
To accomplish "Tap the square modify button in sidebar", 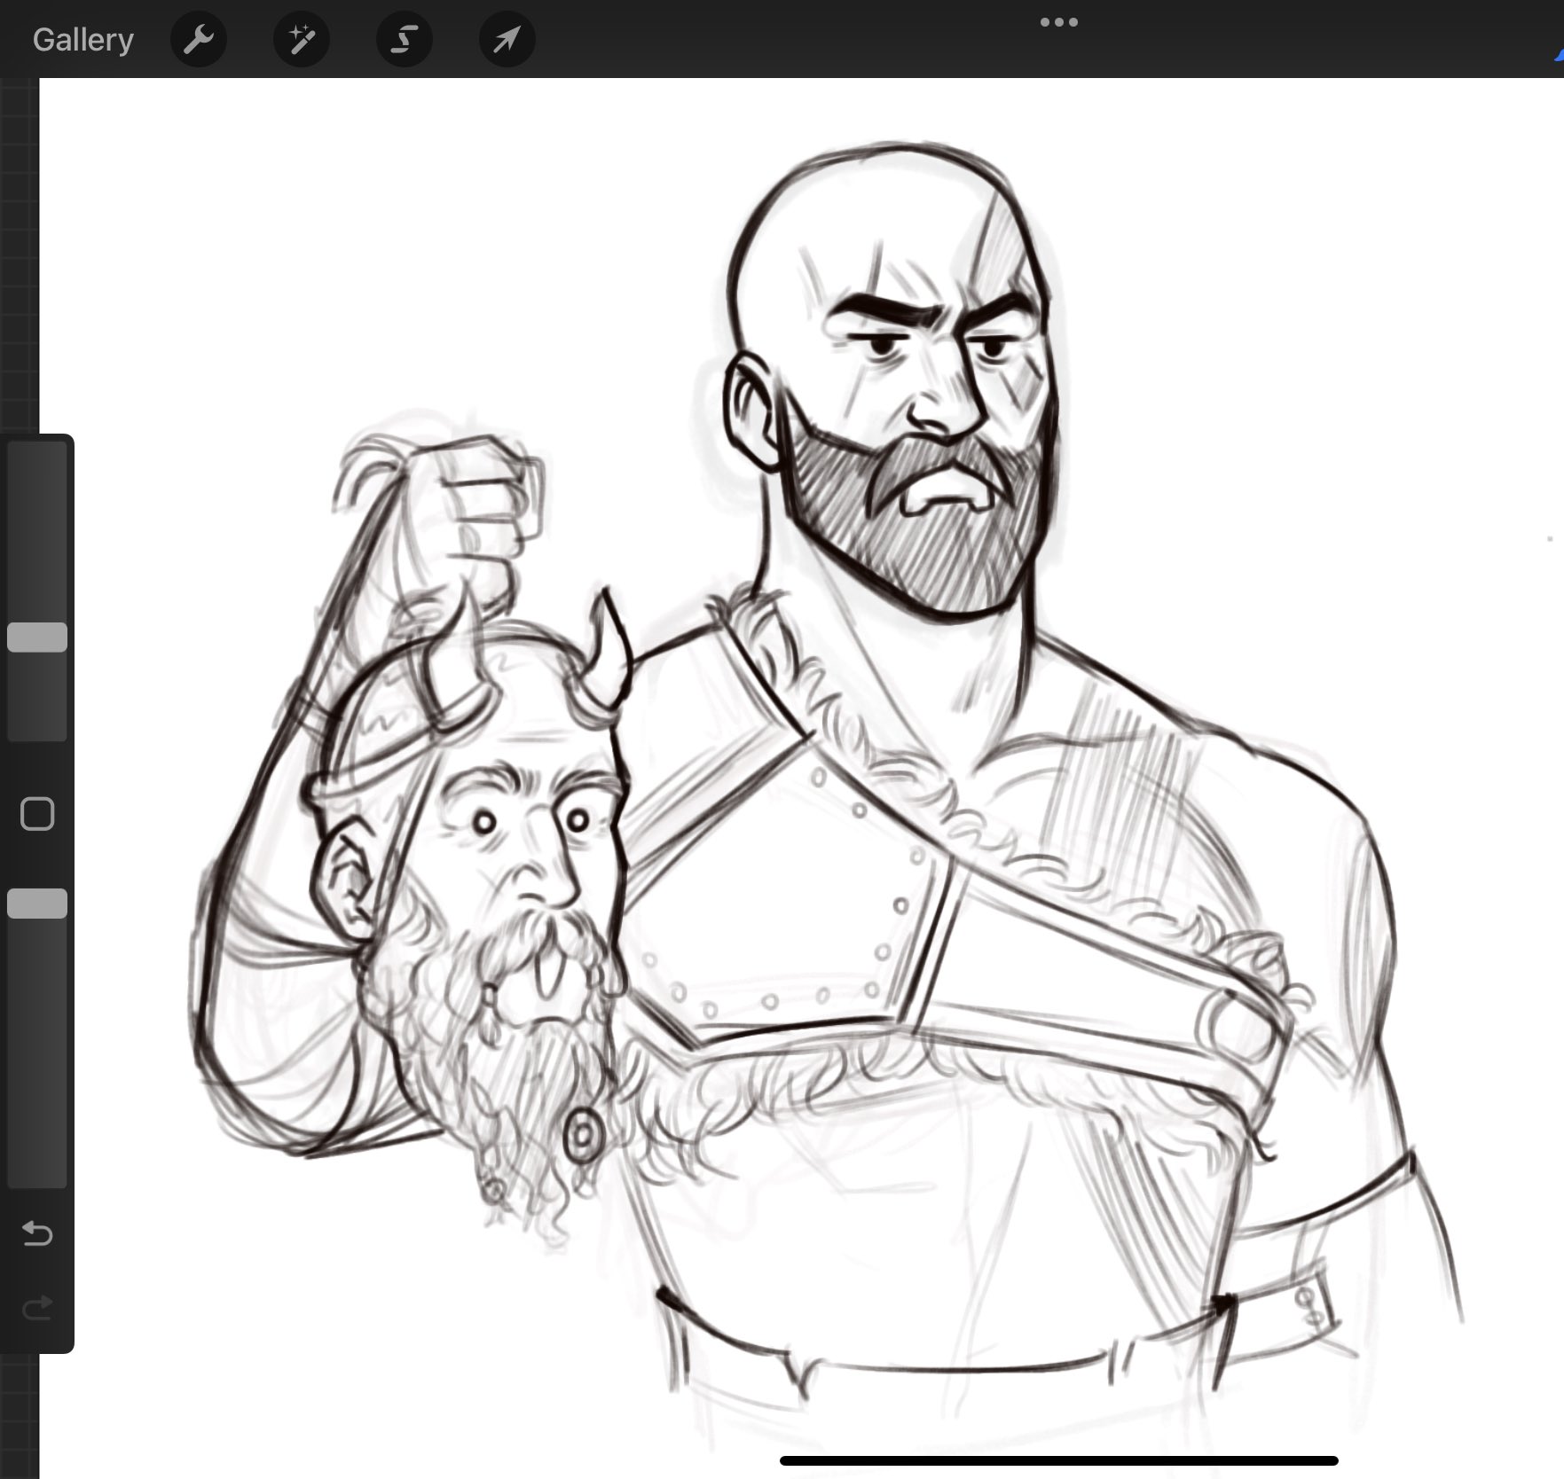I will [37, 814].
